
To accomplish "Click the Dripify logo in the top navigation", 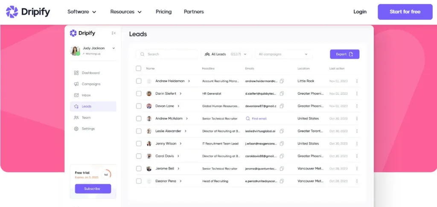I will pos(28,12).
